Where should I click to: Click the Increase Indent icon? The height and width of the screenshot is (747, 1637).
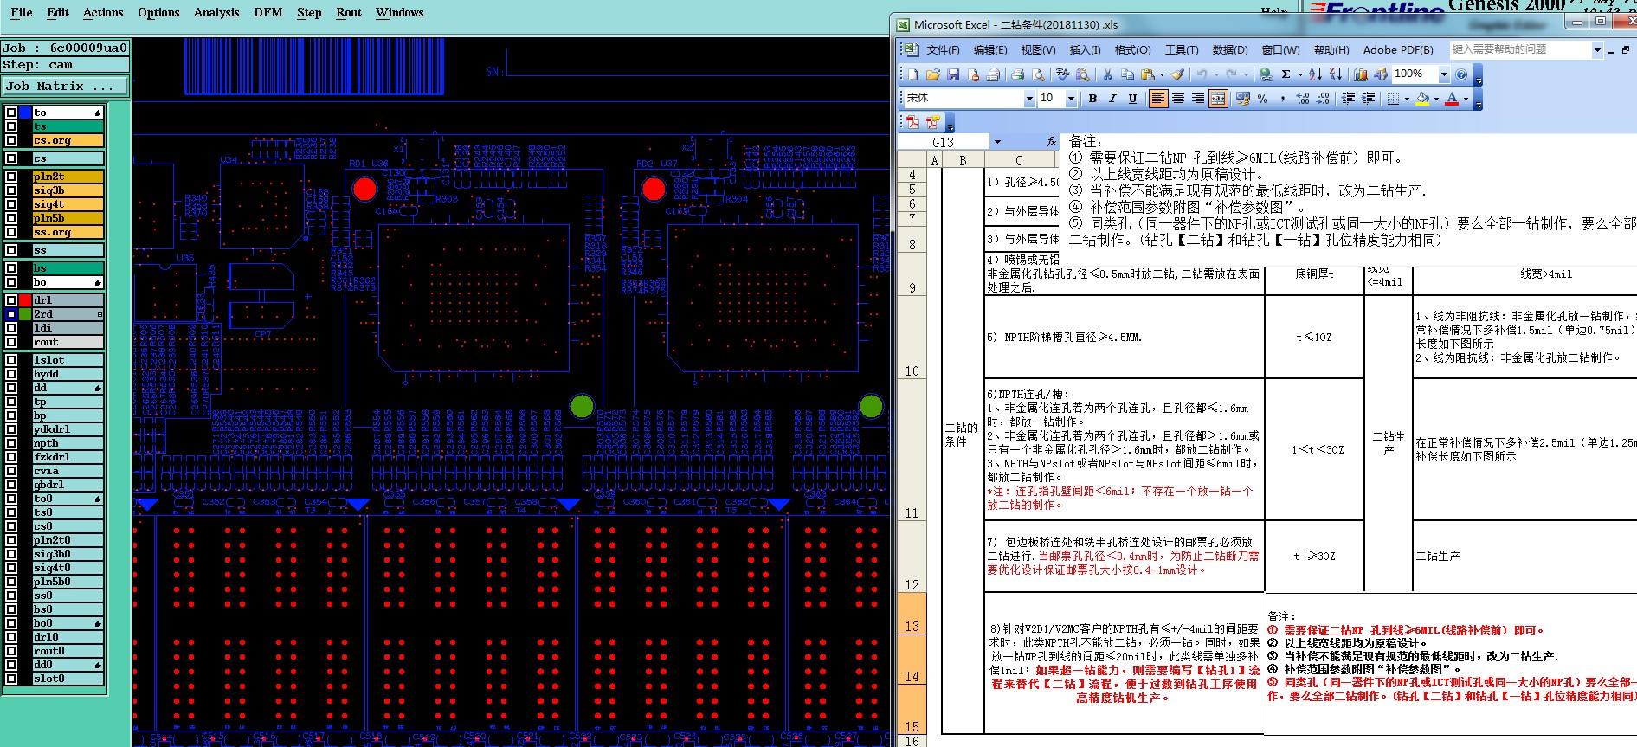1368,99
